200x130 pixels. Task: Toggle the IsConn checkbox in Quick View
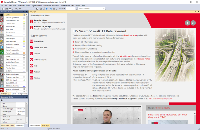pos(17,122)
